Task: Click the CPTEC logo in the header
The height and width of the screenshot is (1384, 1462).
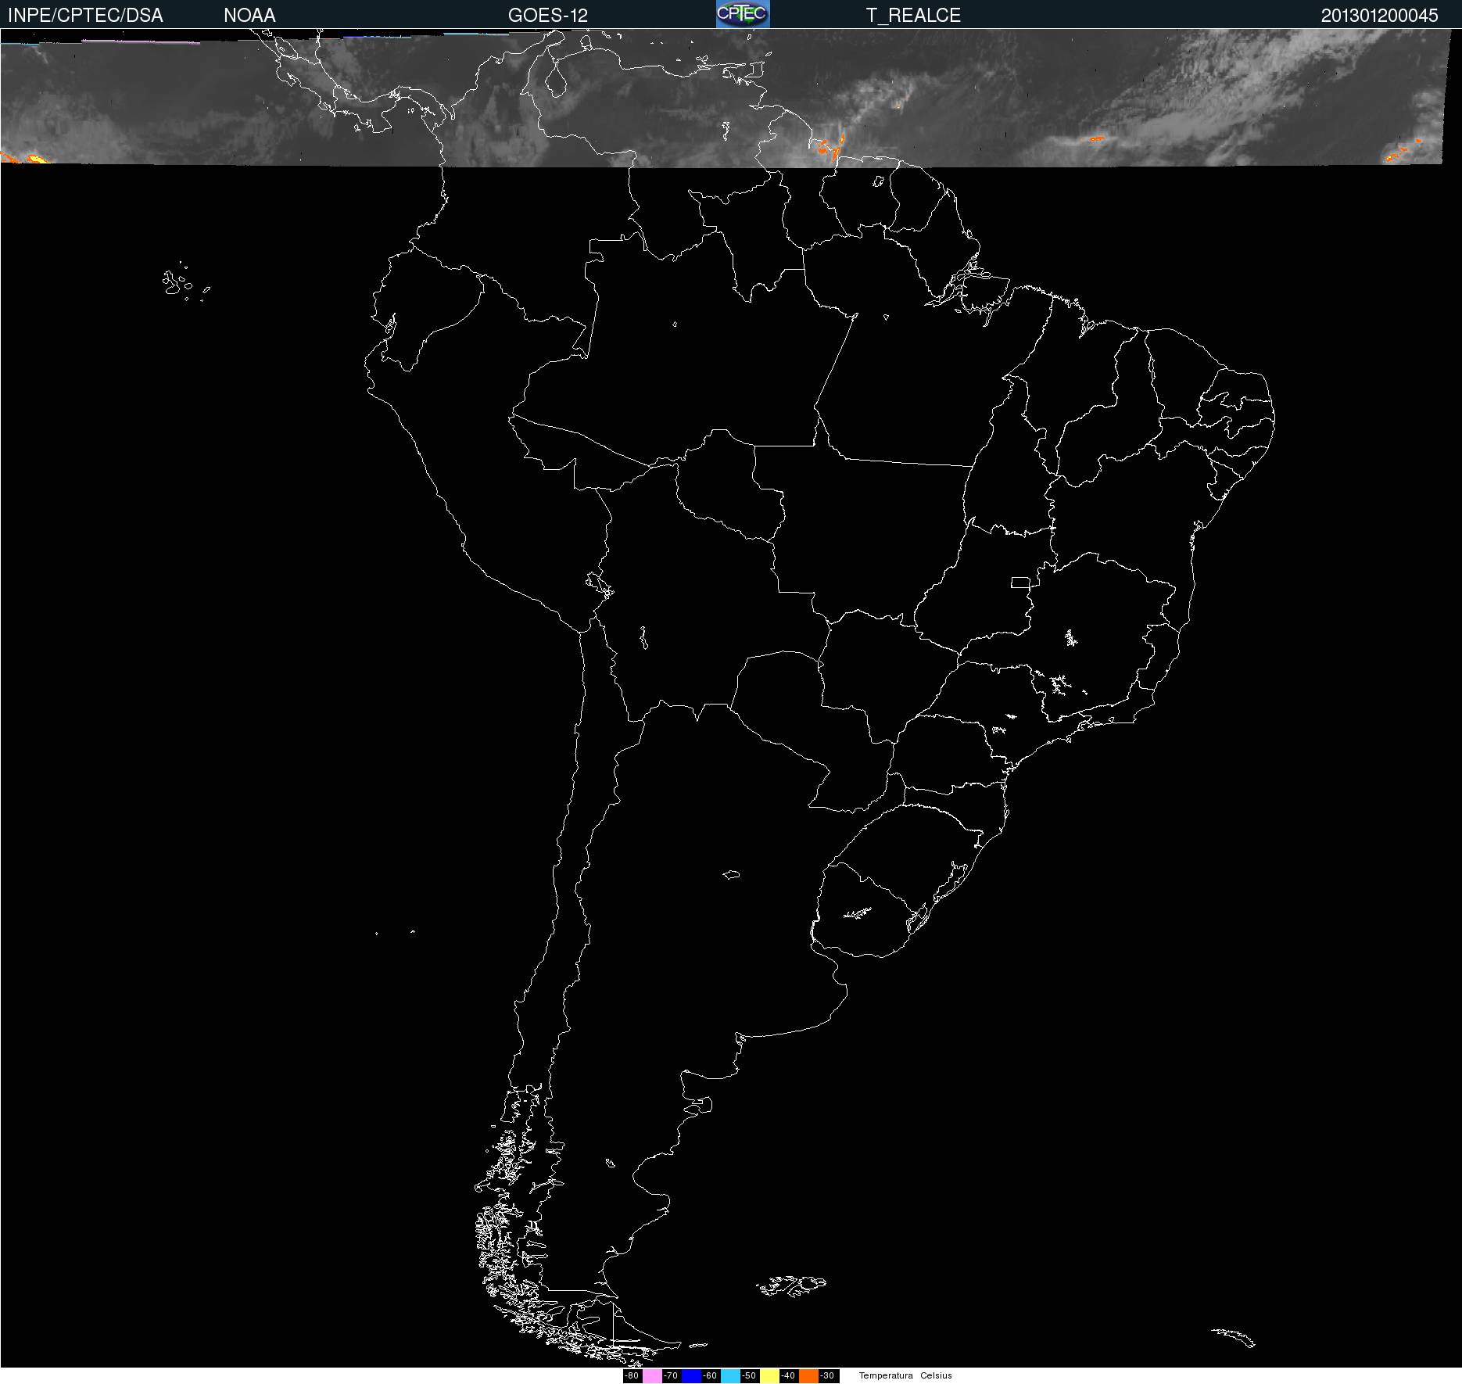Action: pyautogui.click(x=743, y=14)
